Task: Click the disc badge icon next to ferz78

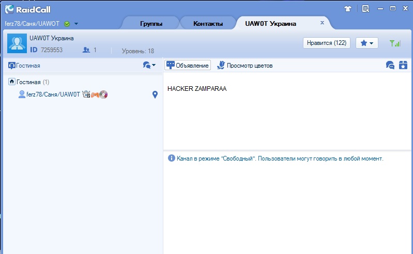Action: 103,94
